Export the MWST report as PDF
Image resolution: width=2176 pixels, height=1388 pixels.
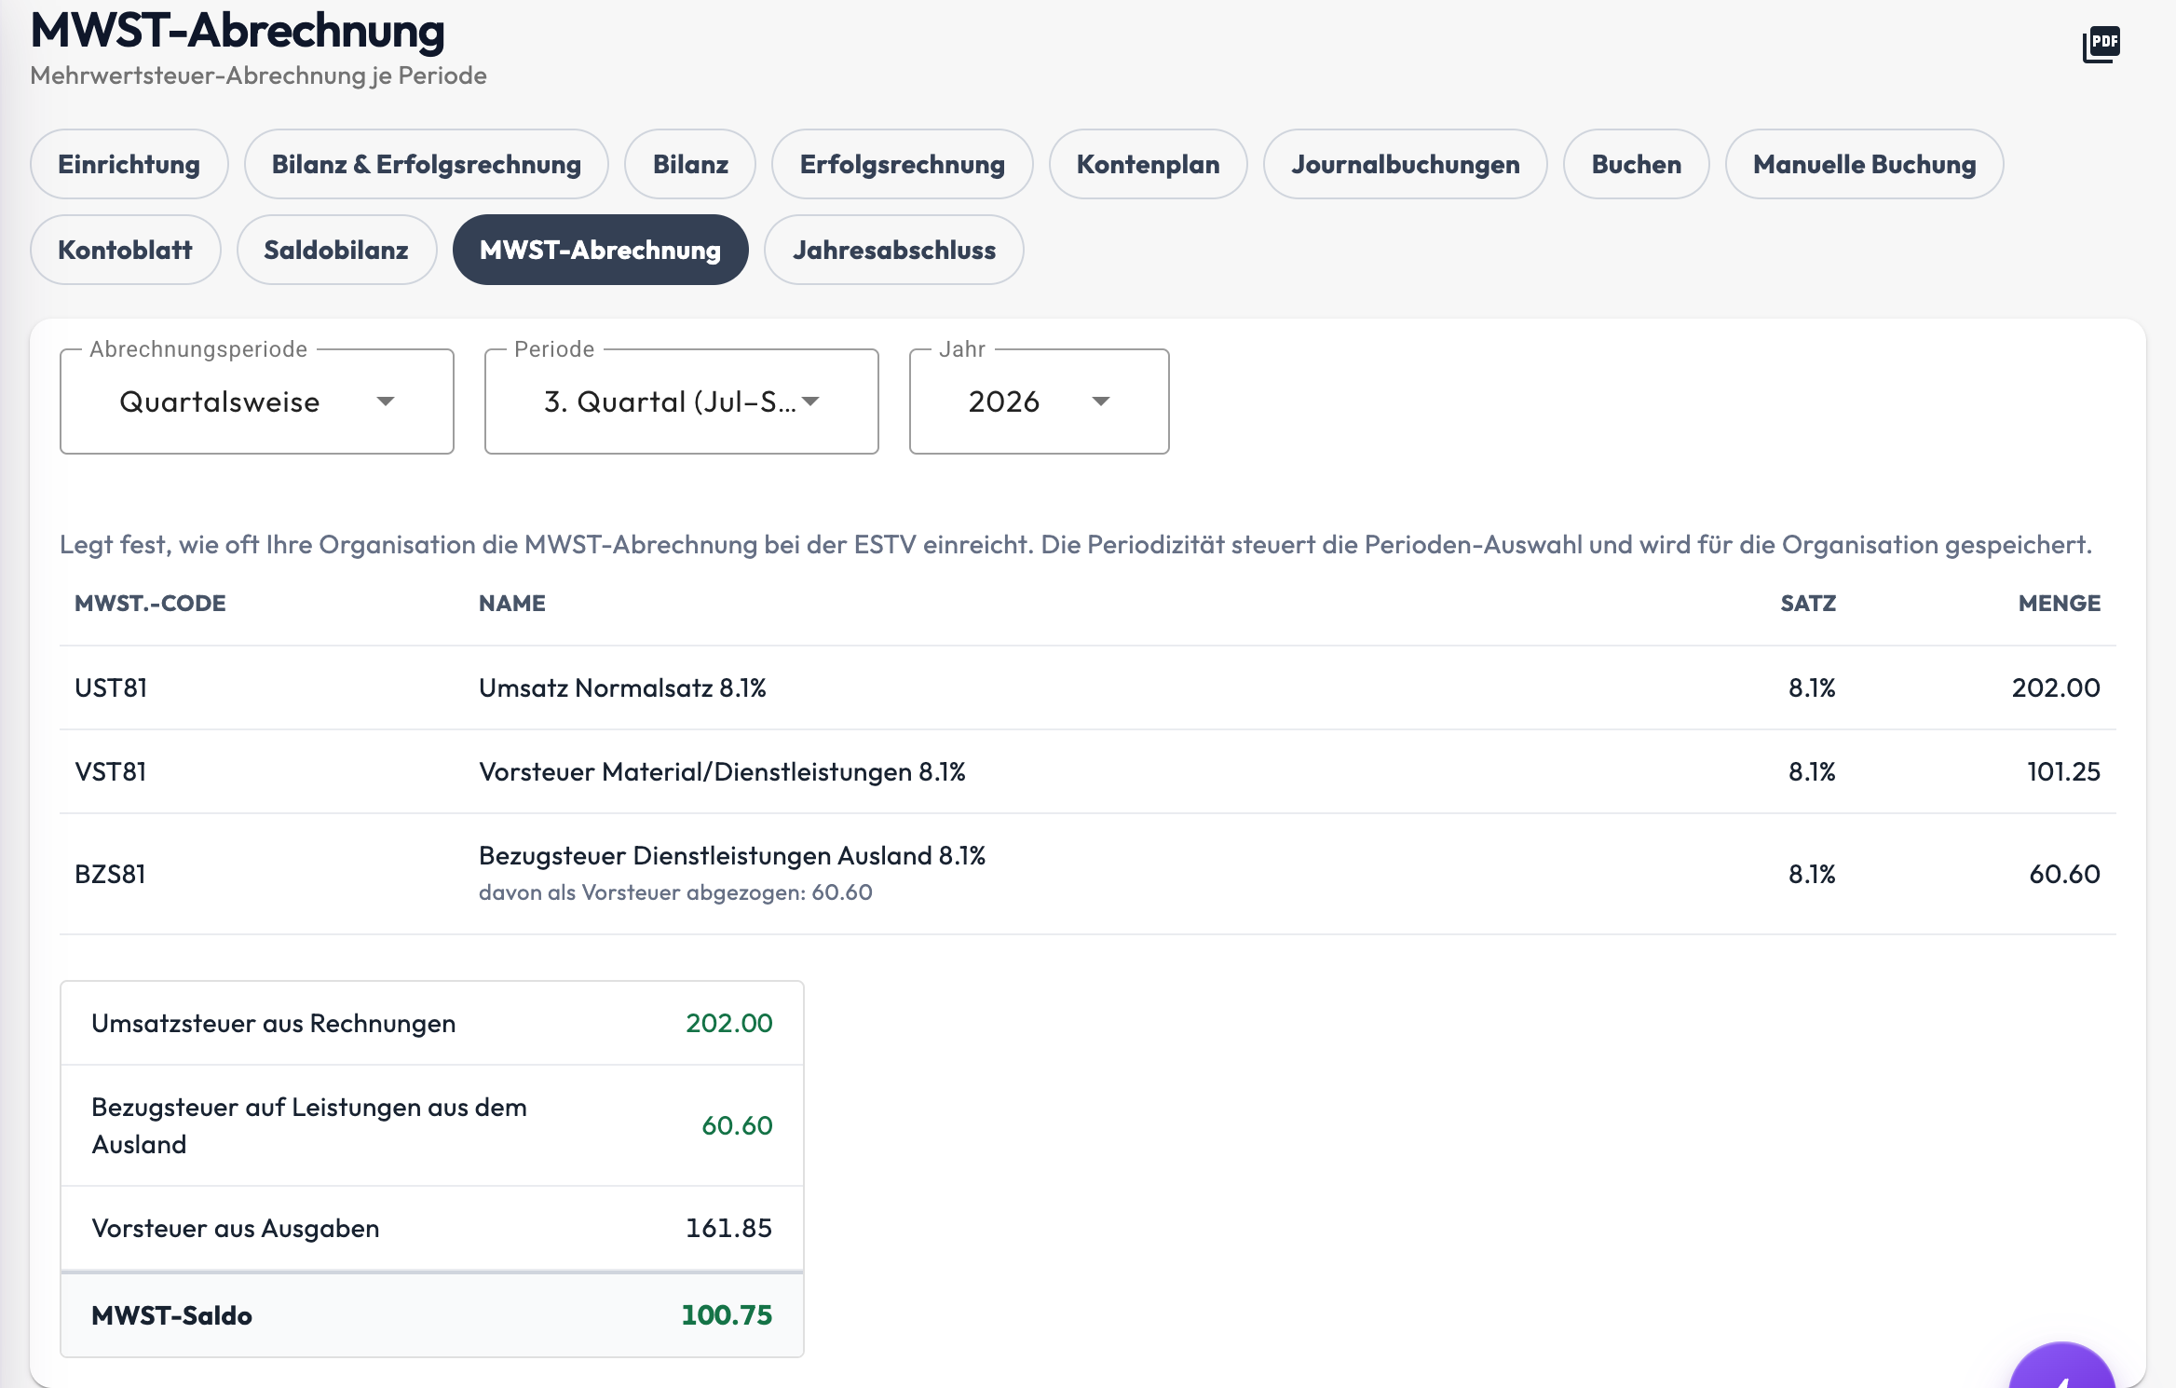(x=2101, y=44)
